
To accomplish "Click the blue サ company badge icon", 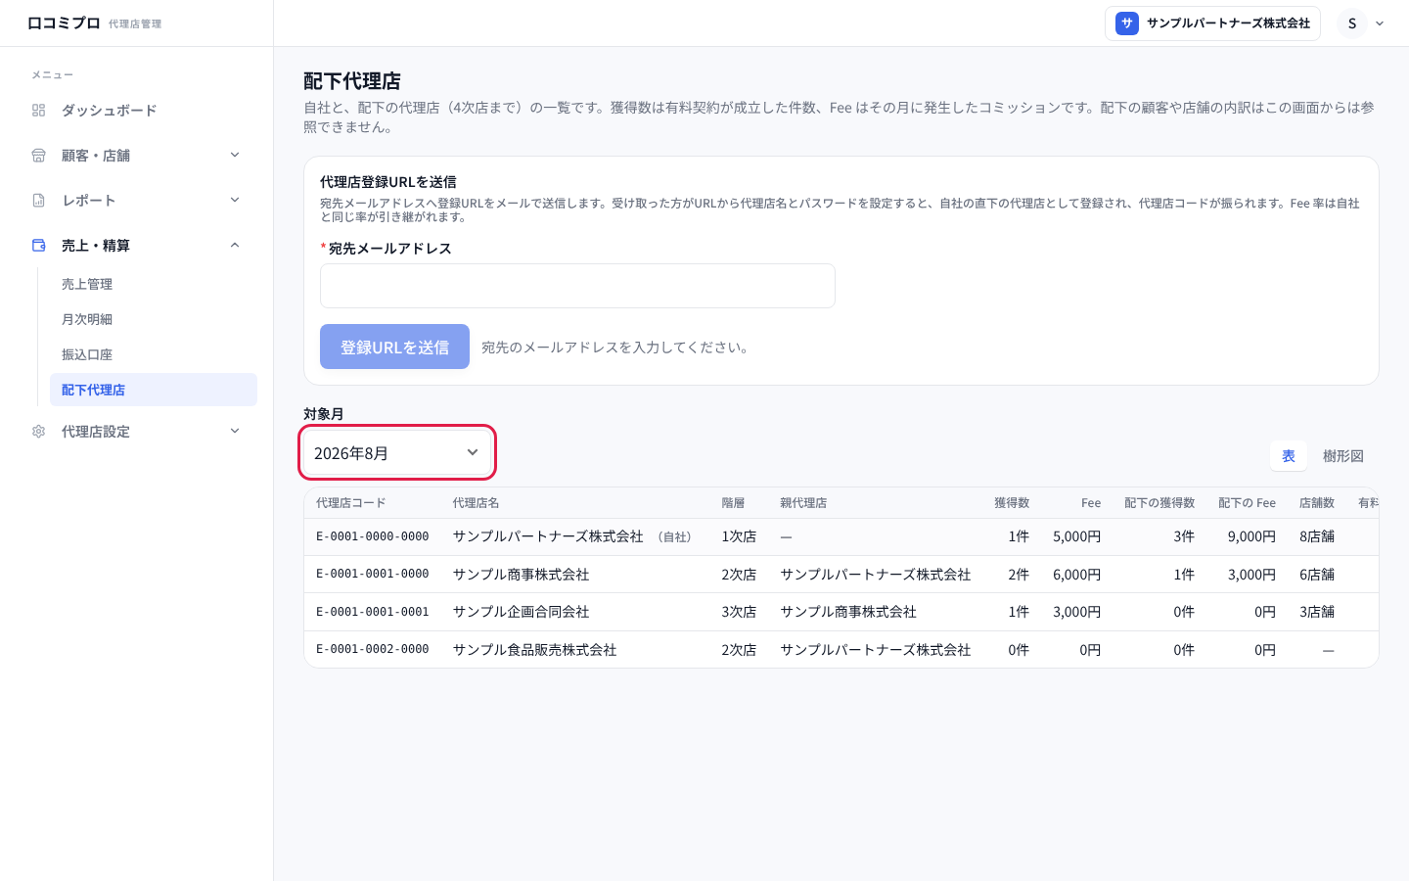I will pos(1127,23).
